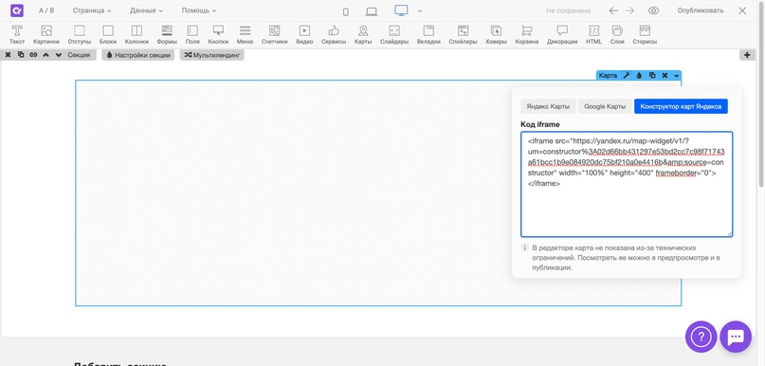Duplicate section with copy icon
Viewport: 765px width, 366px height.
21,55
